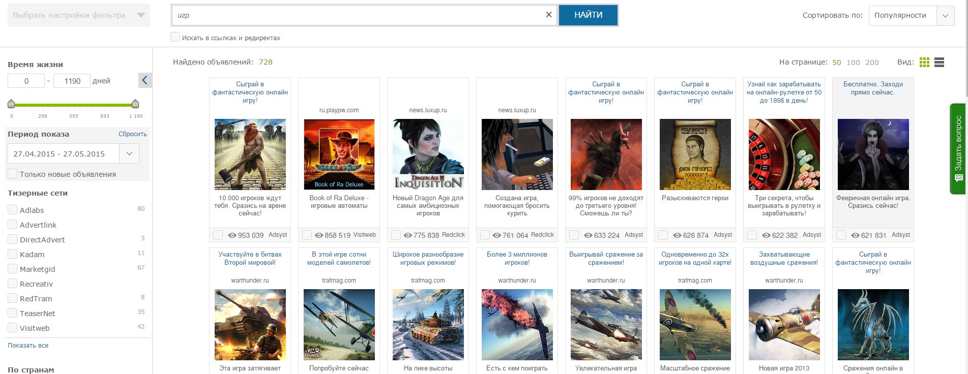Switch to list view icon
Screen dimensions: 968x374
939,62
